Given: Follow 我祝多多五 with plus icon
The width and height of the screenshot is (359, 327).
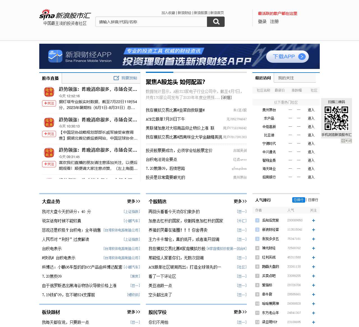Looking at the screenshot, I should coord(314,239).
